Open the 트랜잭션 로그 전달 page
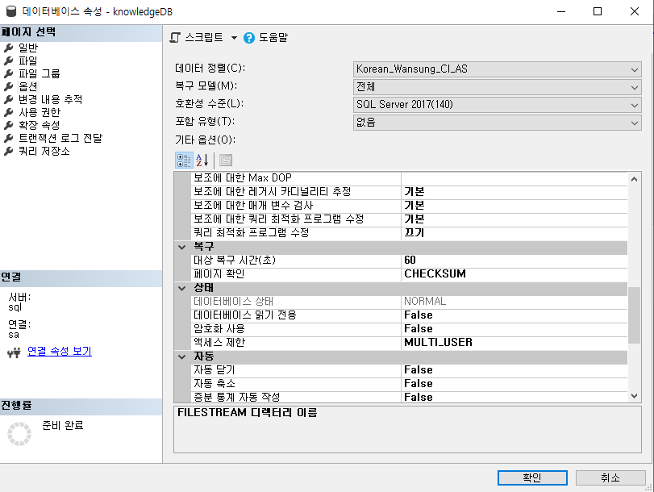Screen dimensions: 654x492 pos(60,138)
